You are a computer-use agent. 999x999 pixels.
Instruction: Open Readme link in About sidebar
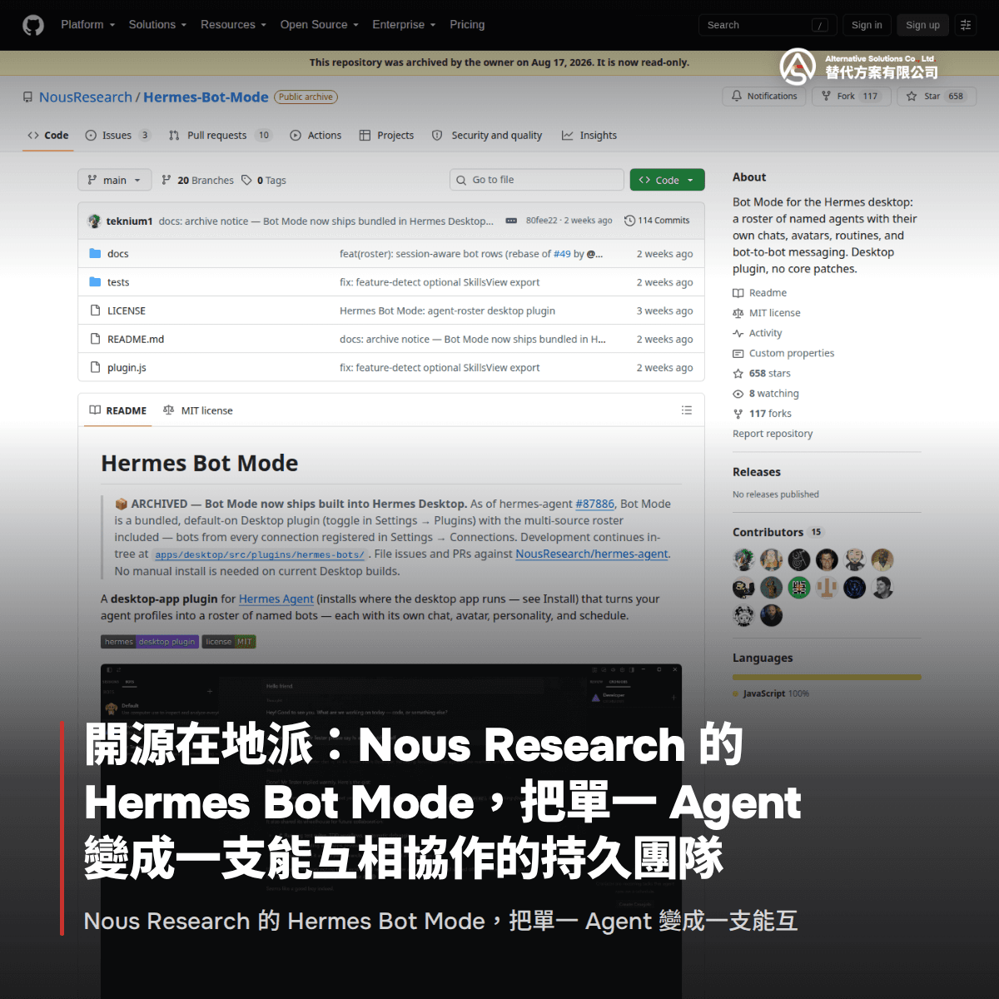759,293
